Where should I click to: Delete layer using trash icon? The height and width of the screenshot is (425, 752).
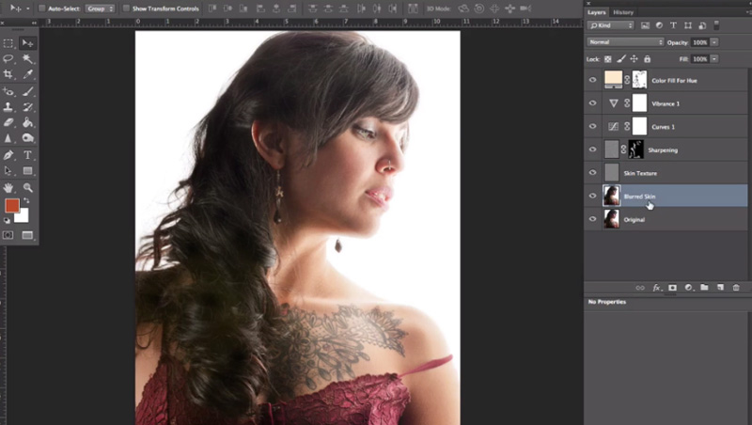click(736, 288)
